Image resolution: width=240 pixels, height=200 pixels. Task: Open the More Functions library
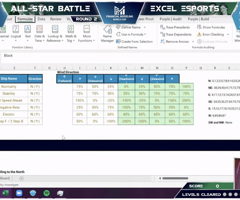pyautogui.click(x=86, y=33)
